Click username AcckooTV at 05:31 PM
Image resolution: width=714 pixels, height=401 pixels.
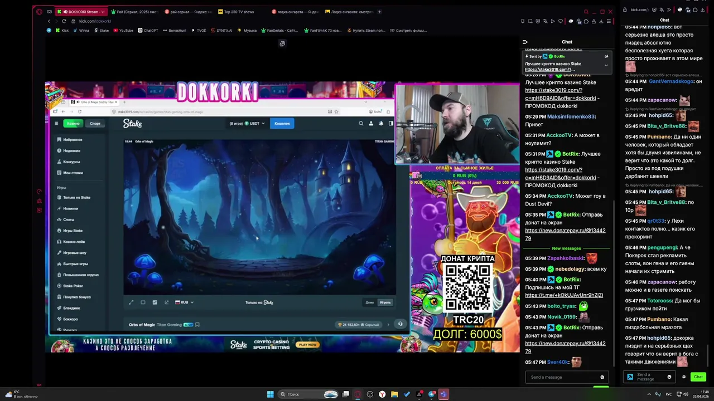[559, 135]
